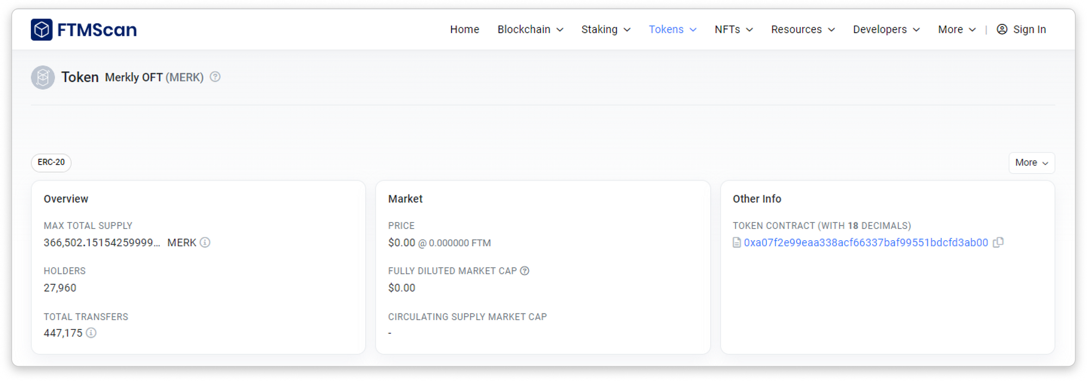
Task: Click the Overview card heading
Action: (x=66, y=199)
